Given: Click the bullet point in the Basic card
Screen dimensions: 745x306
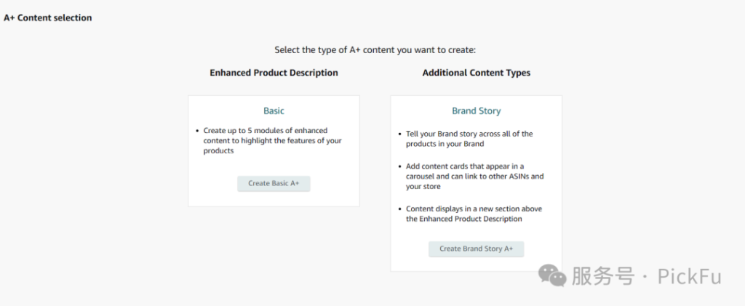Looking at the screenshot, I should [197, 131].
